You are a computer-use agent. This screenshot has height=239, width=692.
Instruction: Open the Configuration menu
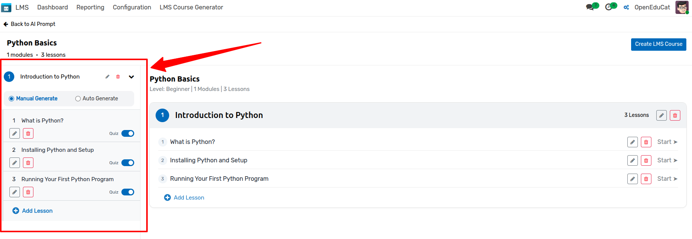pyautogui.click(x=132, y=7)
